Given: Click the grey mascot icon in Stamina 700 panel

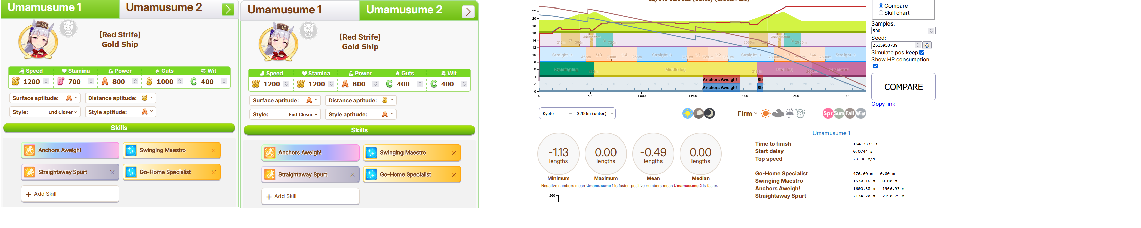Looking at the screenshot, I should tap(68, 28).
